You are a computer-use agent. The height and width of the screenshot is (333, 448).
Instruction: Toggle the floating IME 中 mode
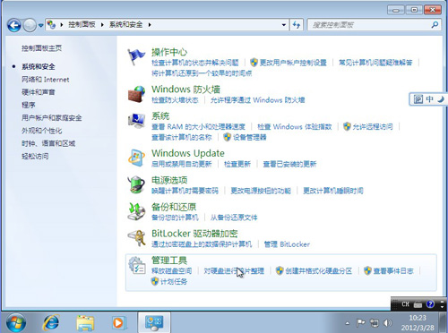(x=429, y=99)
